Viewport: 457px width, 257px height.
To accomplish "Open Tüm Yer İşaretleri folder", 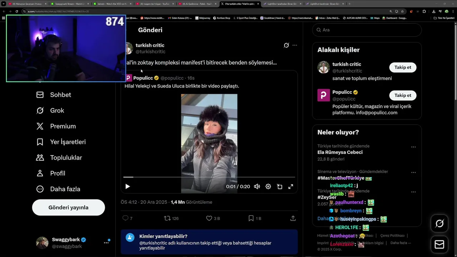I will click(444, 18).
